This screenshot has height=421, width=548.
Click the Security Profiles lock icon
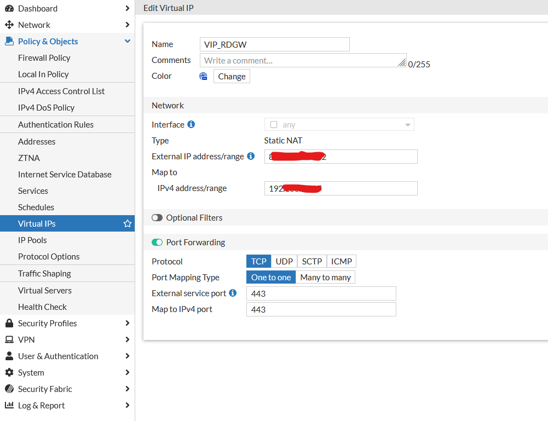(9, 323)
